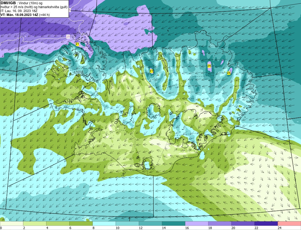301x230 pixels.
Task: Click the 'VT: Mán. 18.09.2023 14Z (+44 h)' line
Action: (x=25, y=15)
